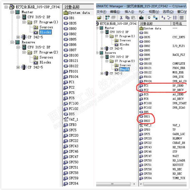190x190 pixels.
Task: Click the Master station icon in left-hand tree
Action: click(x=17, y=12)
